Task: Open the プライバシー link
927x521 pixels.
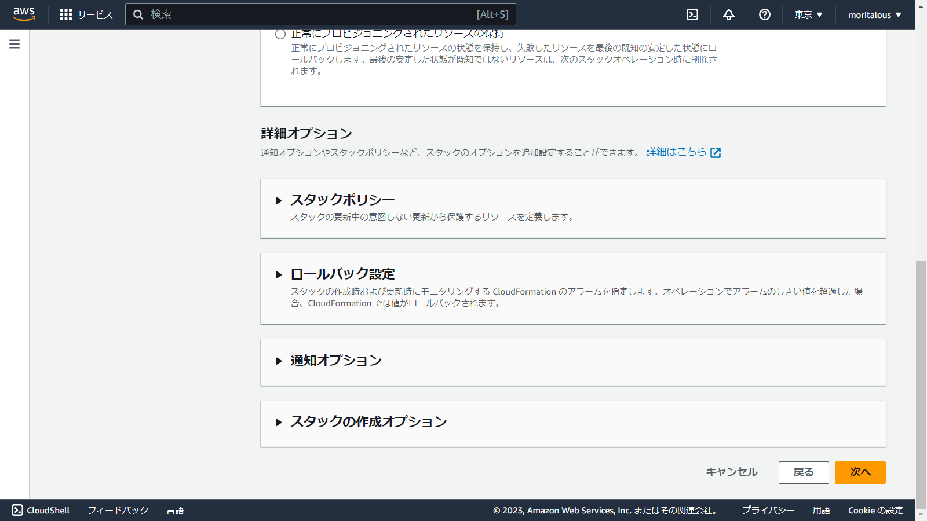Action: point(768,510)
